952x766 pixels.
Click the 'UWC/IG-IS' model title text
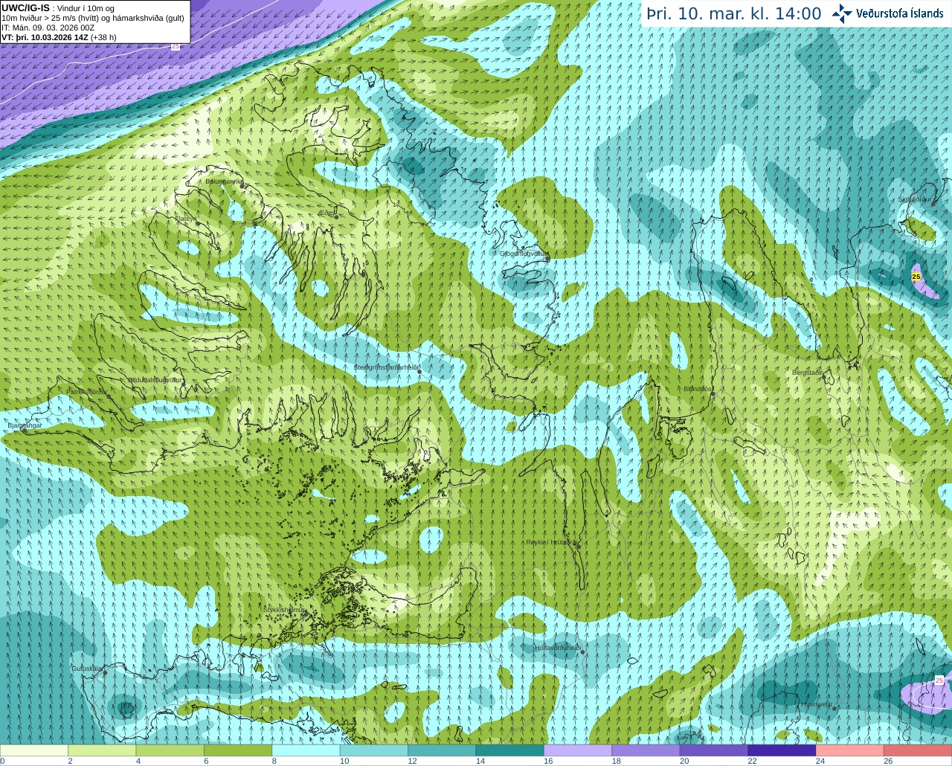[x=25, y=8]
